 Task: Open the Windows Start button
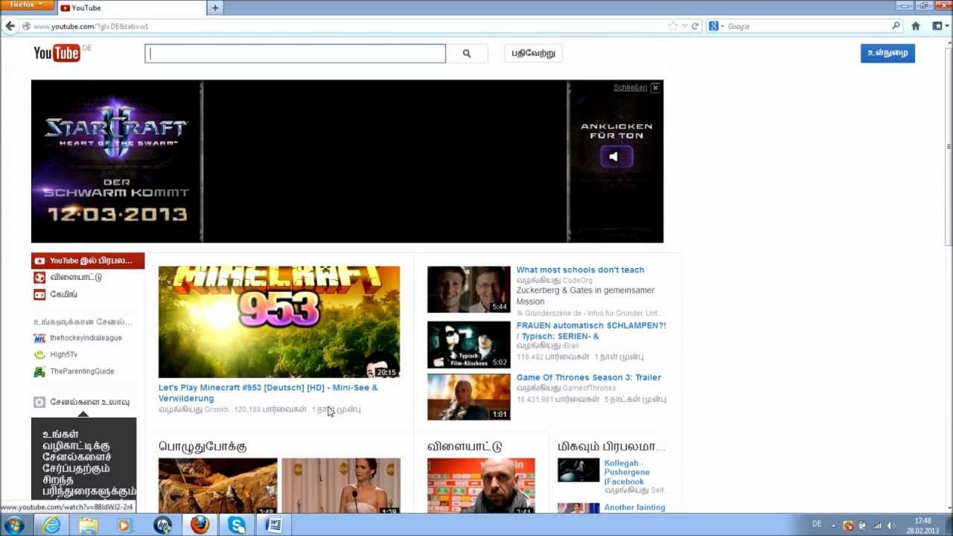[x=13, y=525]
